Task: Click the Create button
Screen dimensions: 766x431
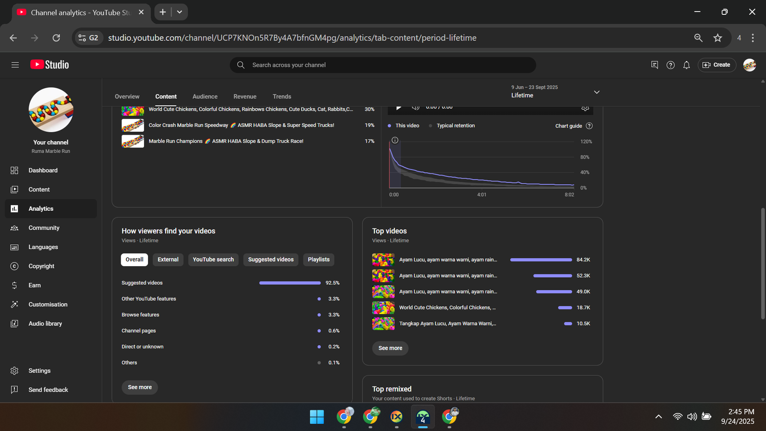Action: click(x=717, y=65)
